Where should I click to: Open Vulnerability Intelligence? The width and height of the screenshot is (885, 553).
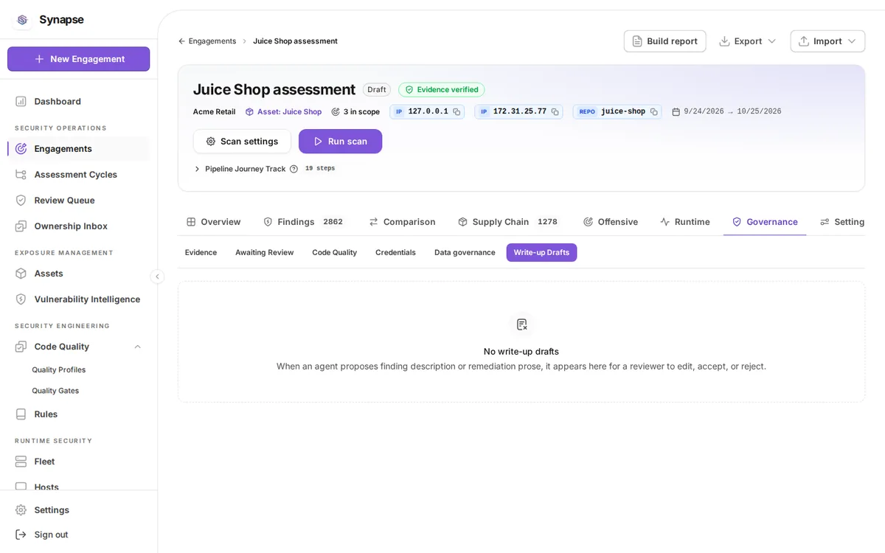[78, 299]
